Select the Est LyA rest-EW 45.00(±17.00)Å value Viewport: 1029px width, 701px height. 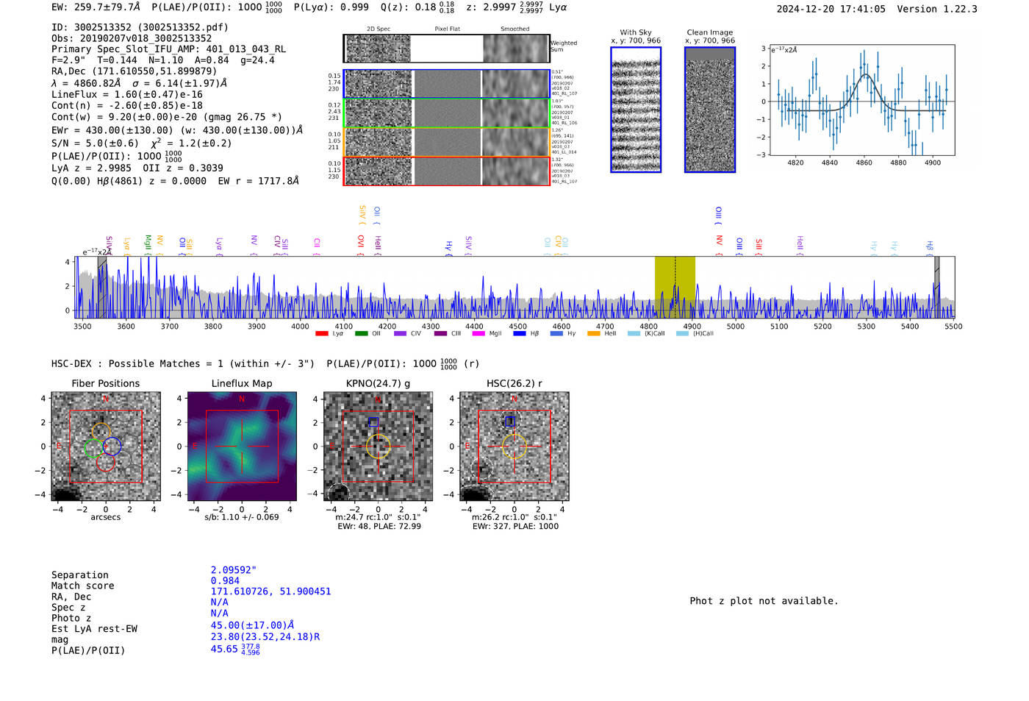click(x=254, y=625)
